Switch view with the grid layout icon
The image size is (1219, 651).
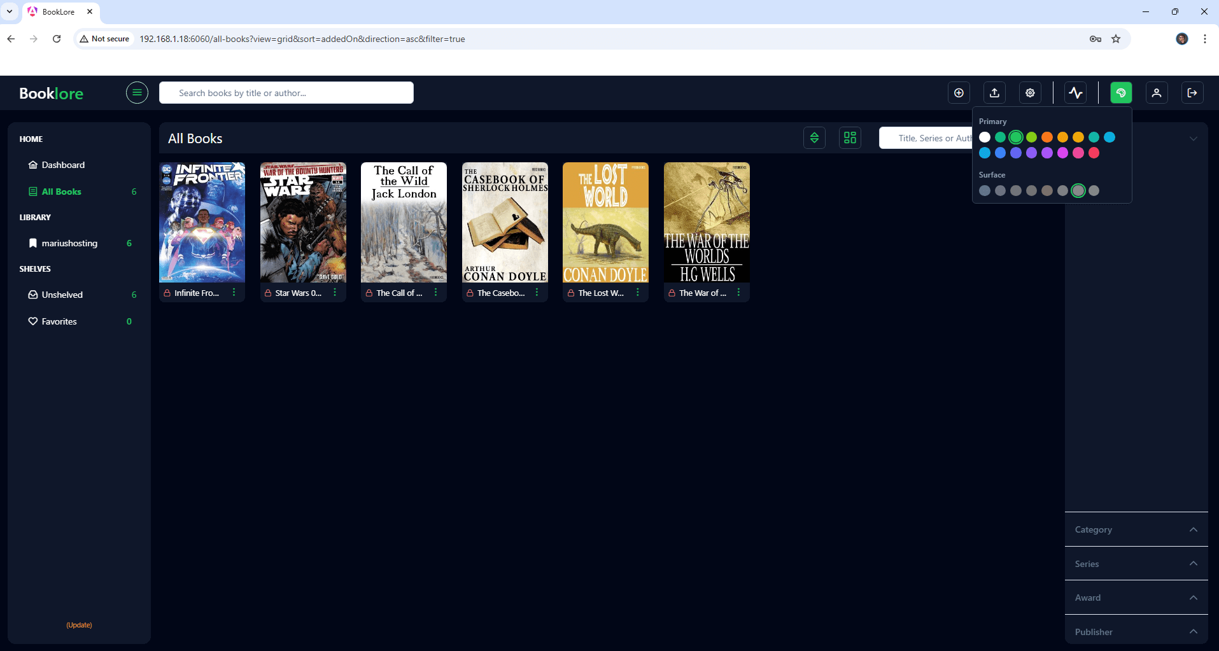[x=850, y=137]
